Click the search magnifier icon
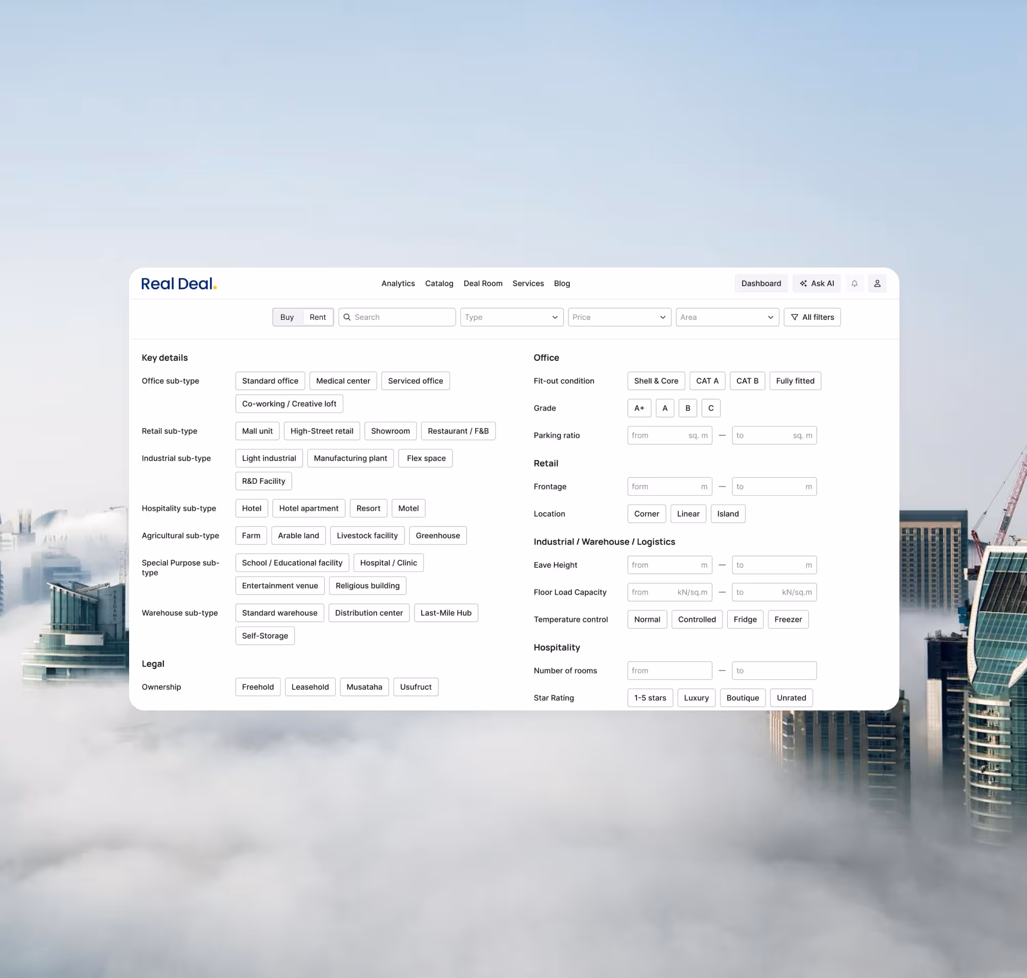Screen dimensions: 1027x978 347,317
